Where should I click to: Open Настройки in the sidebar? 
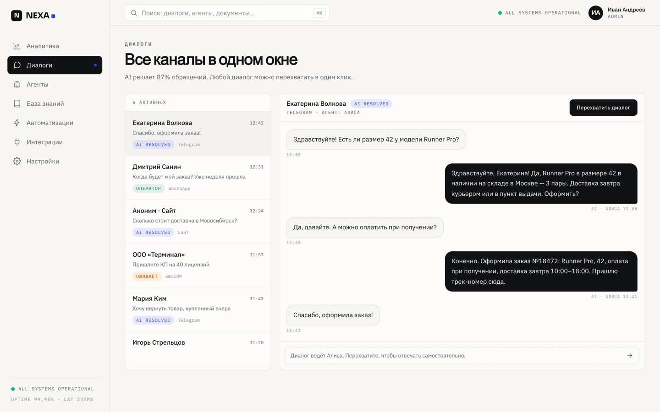point(55,161)
